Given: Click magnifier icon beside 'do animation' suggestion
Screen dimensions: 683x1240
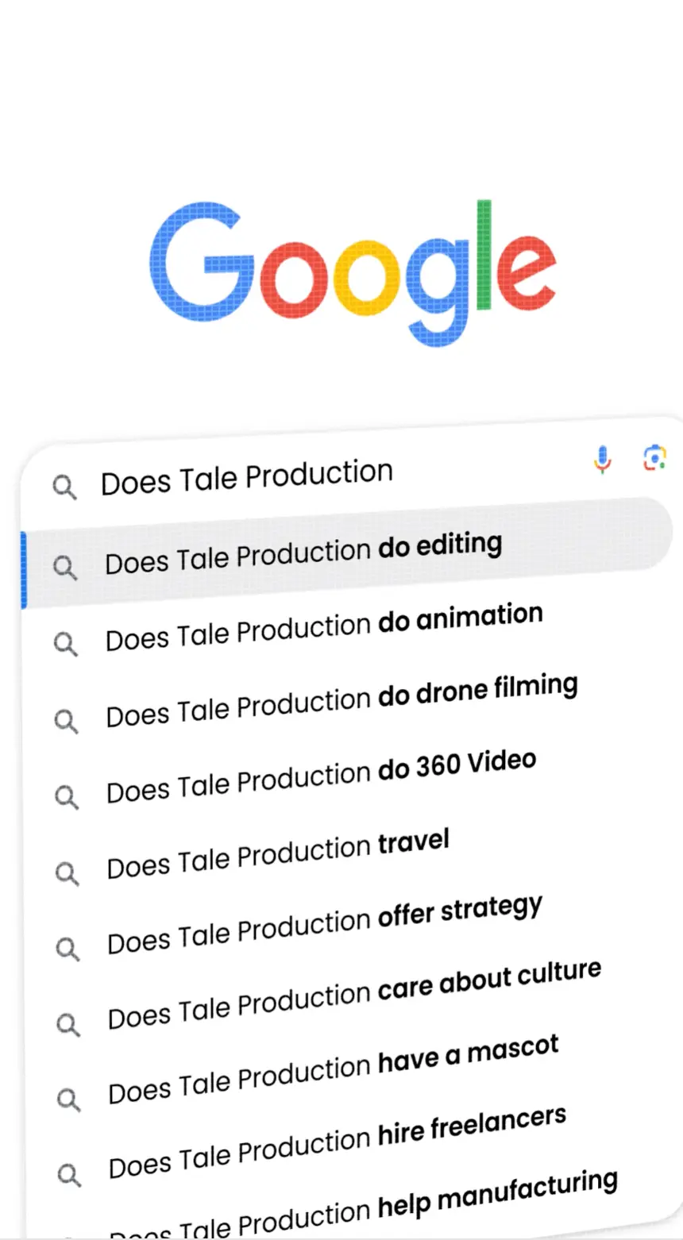Looking at the screenshot, I should (66, 644).
